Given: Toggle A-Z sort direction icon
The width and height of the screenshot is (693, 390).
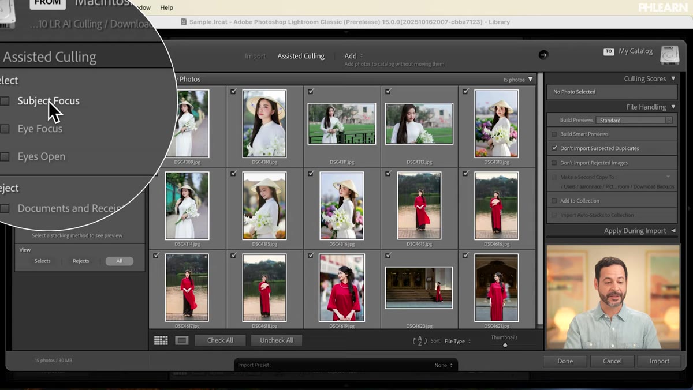Looking at the screenshot, I should point(420,341).
